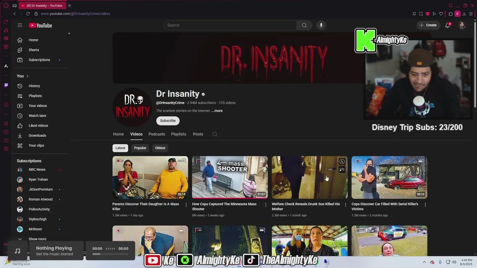
Task: Open Twitch from the Opera sidebar
Action: pos(6,85)
